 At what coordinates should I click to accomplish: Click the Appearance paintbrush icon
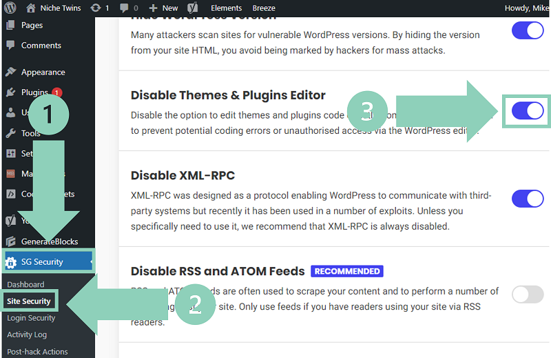coord(10,72)
